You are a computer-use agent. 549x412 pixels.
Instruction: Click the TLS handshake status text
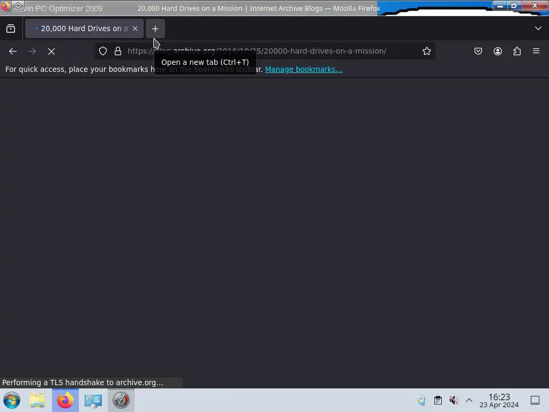tap(83, 382)
